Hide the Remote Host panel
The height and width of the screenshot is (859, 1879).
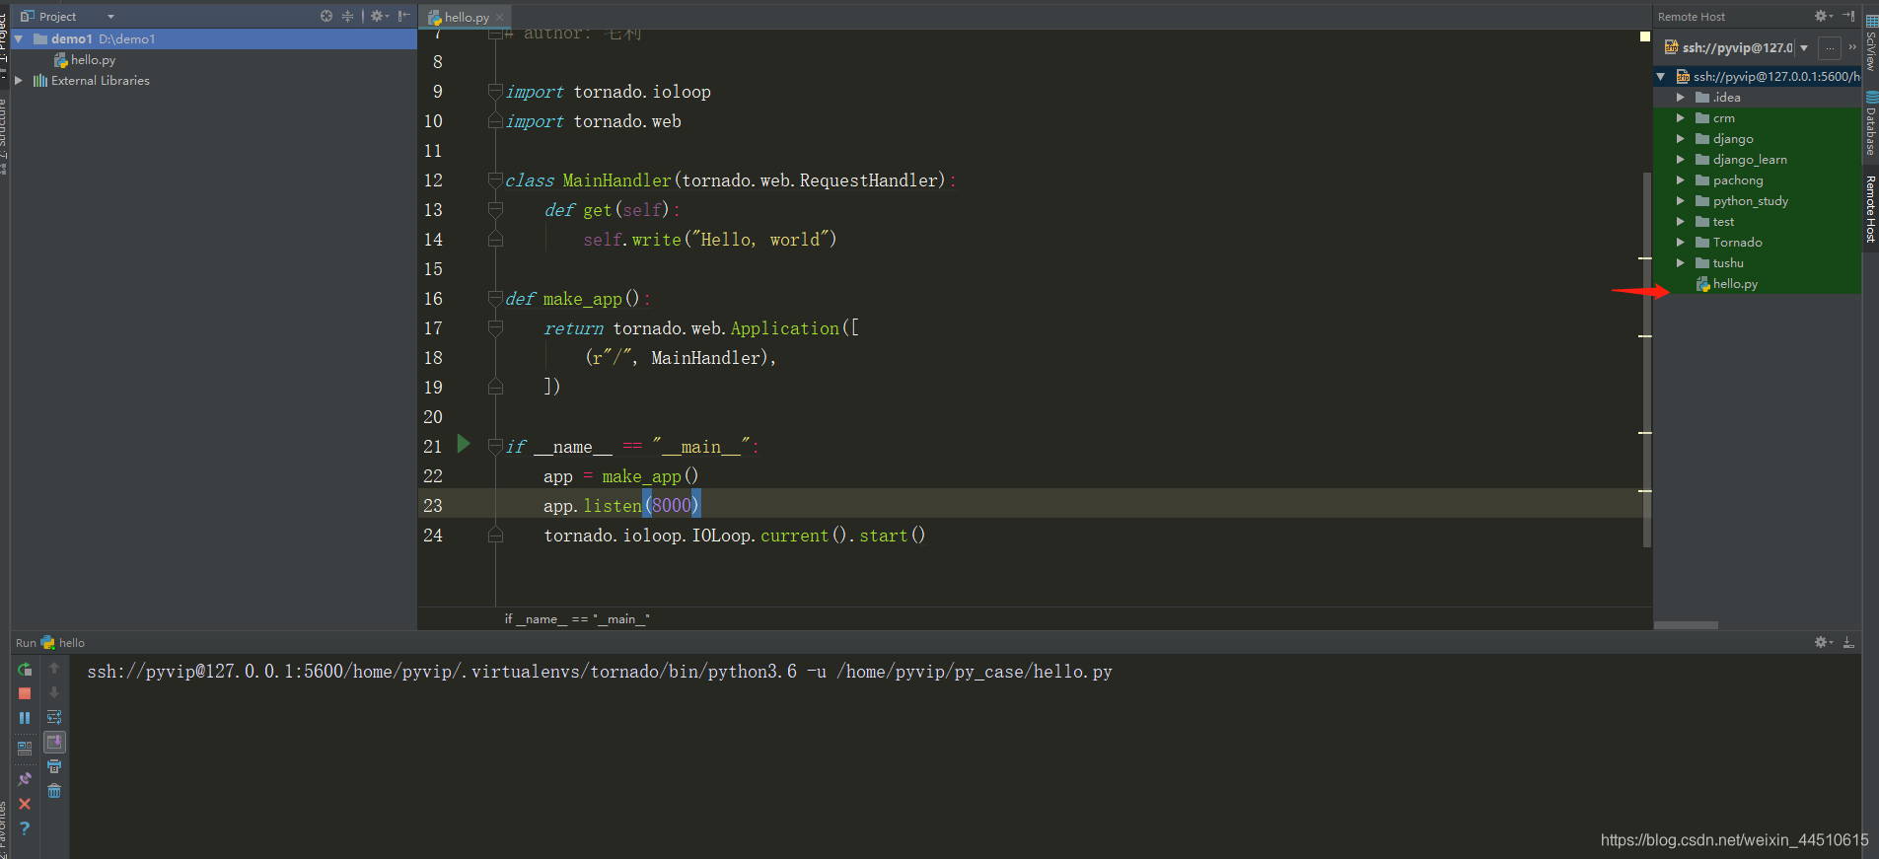[x=1848, y=16]
